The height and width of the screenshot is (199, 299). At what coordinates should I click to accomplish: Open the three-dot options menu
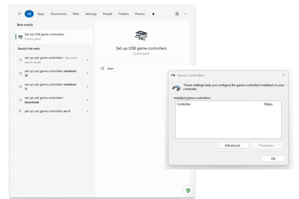(185, 14)
